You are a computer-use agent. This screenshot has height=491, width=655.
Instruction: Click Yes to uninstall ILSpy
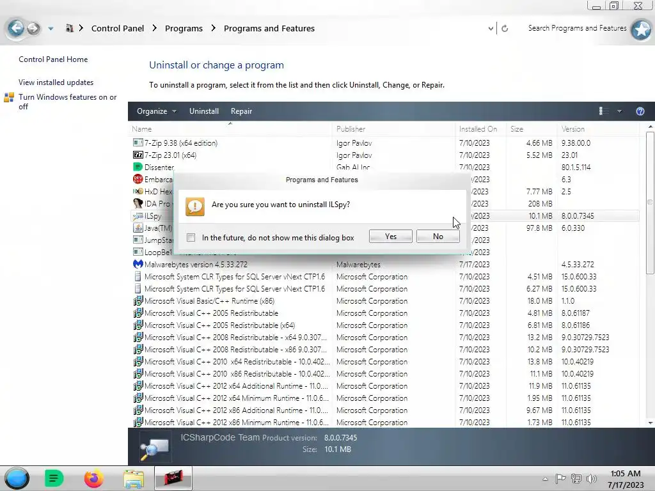391,237
